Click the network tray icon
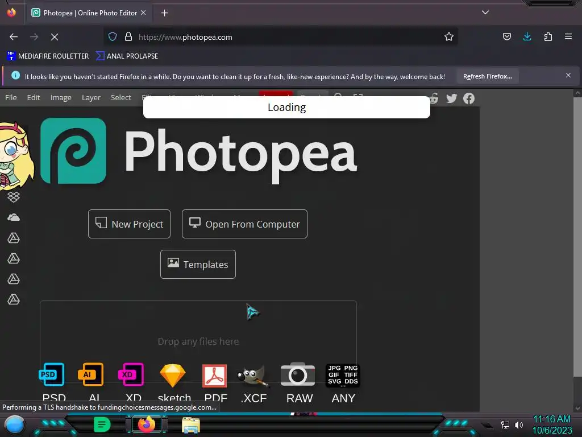Image resolution: width=582 pixels, height=437 pixels. [x=505, y=424]
